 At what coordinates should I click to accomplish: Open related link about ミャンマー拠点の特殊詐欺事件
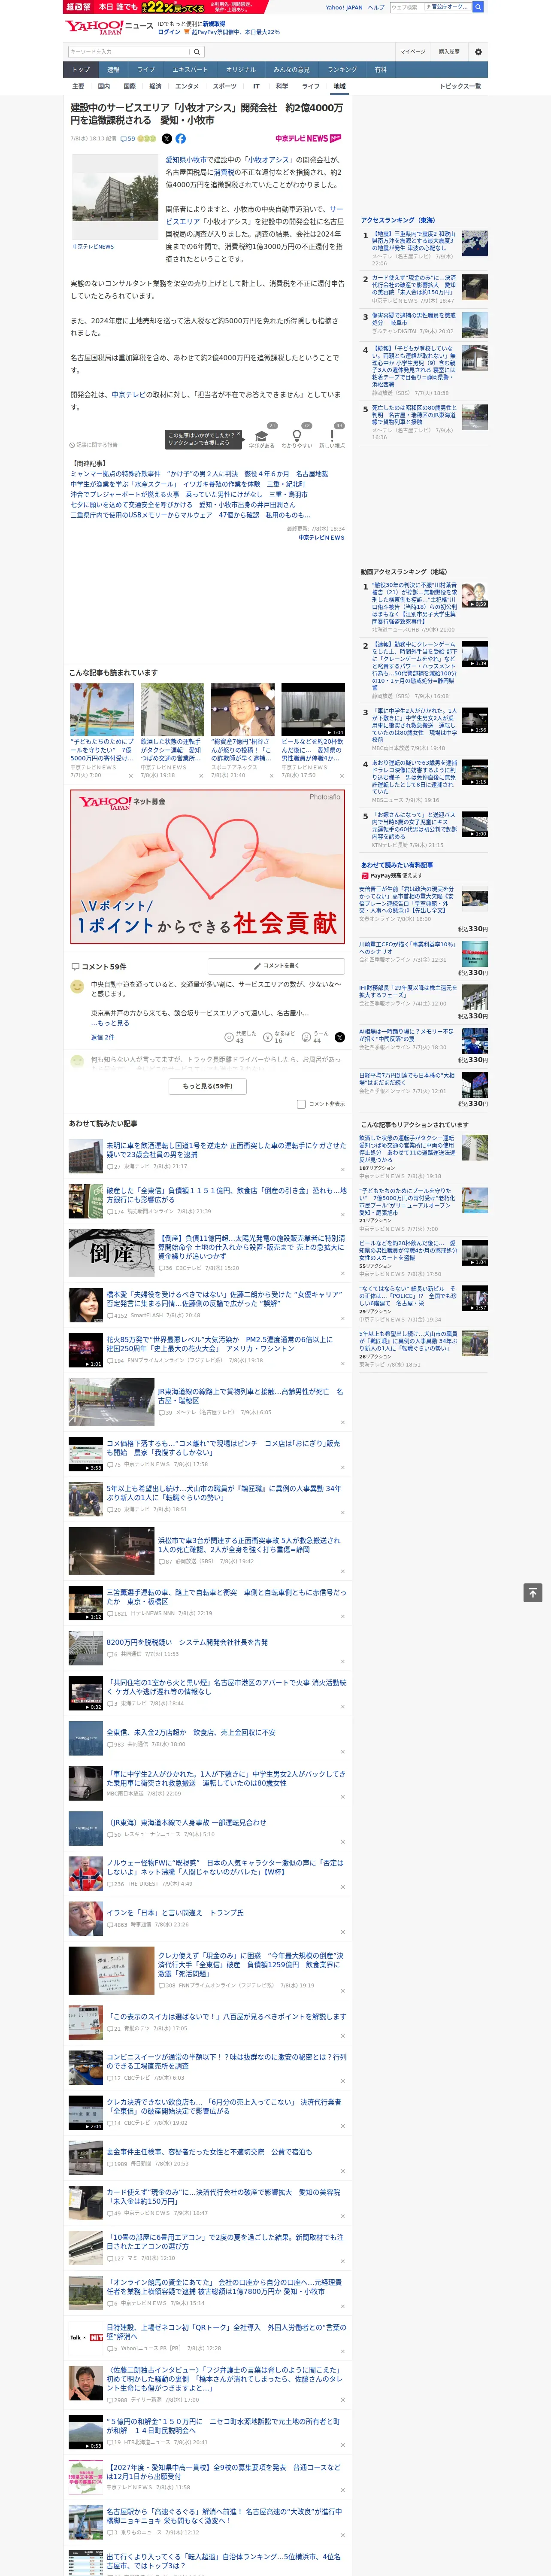point(199,474)
